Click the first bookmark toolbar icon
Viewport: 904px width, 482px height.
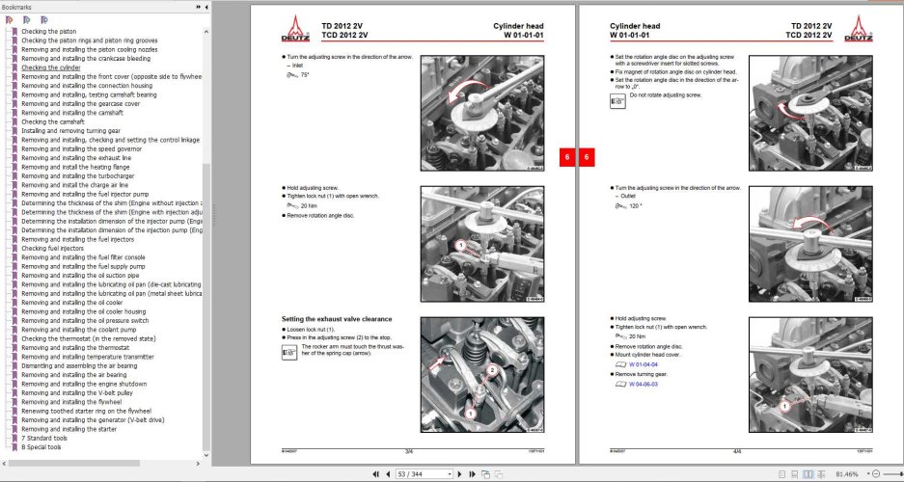point(9,19)
